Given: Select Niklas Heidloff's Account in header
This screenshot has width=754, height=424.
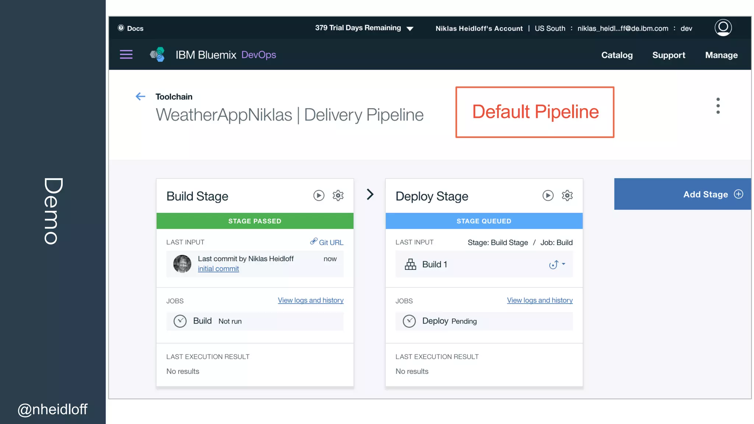Looking at the screenshot, I should click(479, 28).
